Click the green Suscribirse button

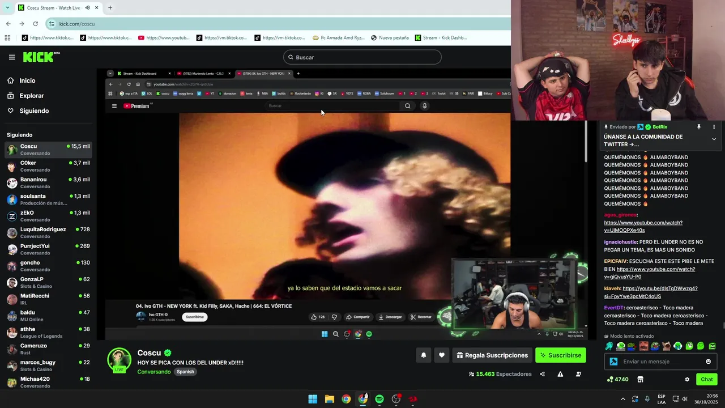pyautogui.click(x=561, y=355)
